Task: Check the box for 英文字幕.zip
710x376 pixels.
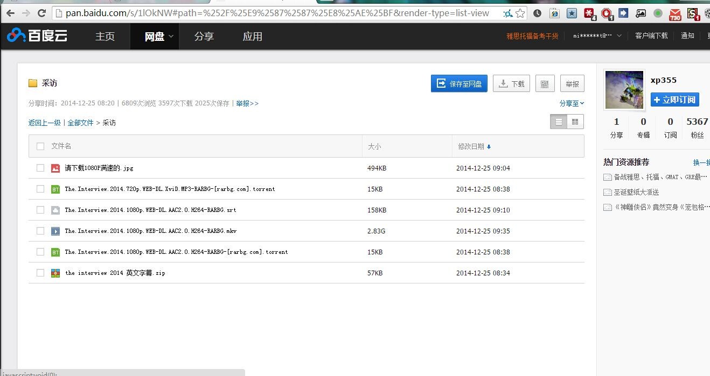Action: point(40,273)
